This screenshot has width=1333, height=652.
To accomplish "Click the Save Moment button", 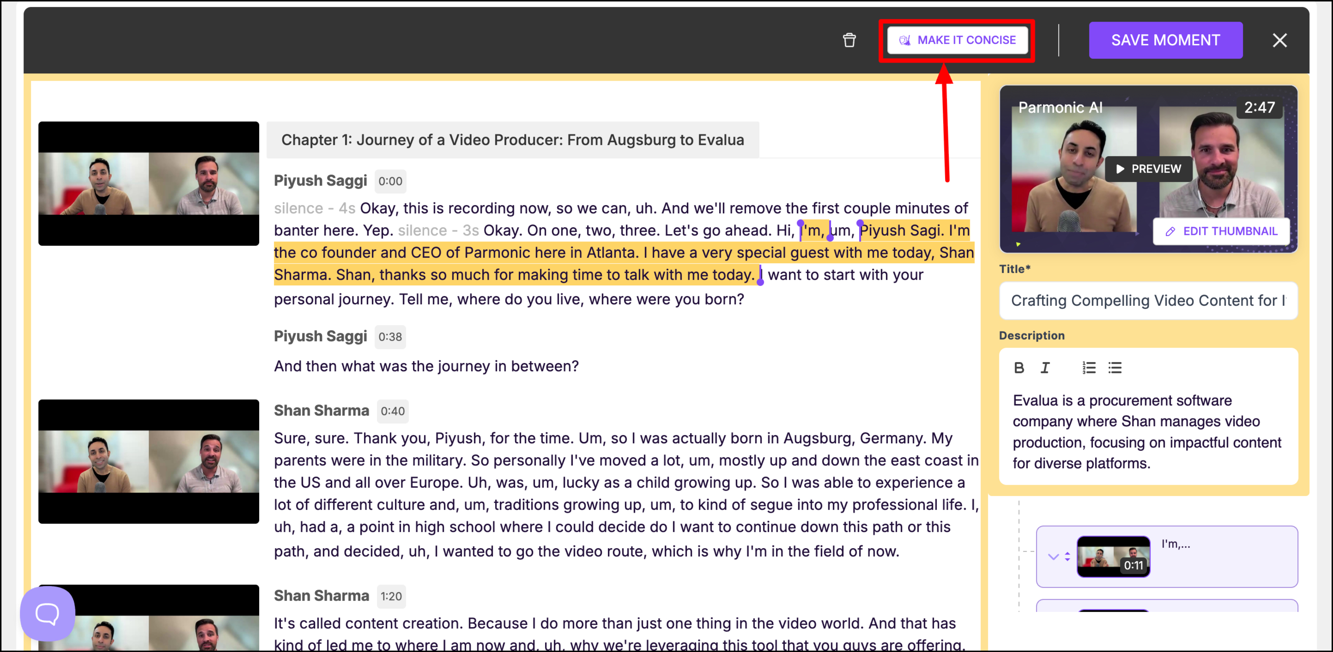I will click(x=1165, y=40).
